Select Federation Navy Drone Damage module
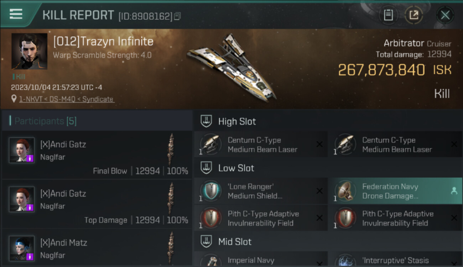The image size is (463, 267). pyautogui.click(x=395, y=191)
